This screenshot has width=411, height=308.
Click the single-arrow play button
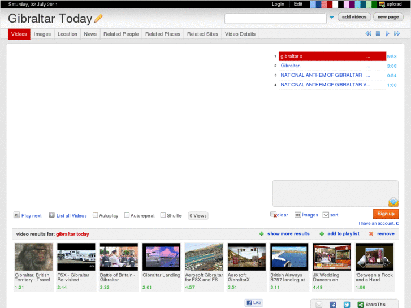pos(387,33)
